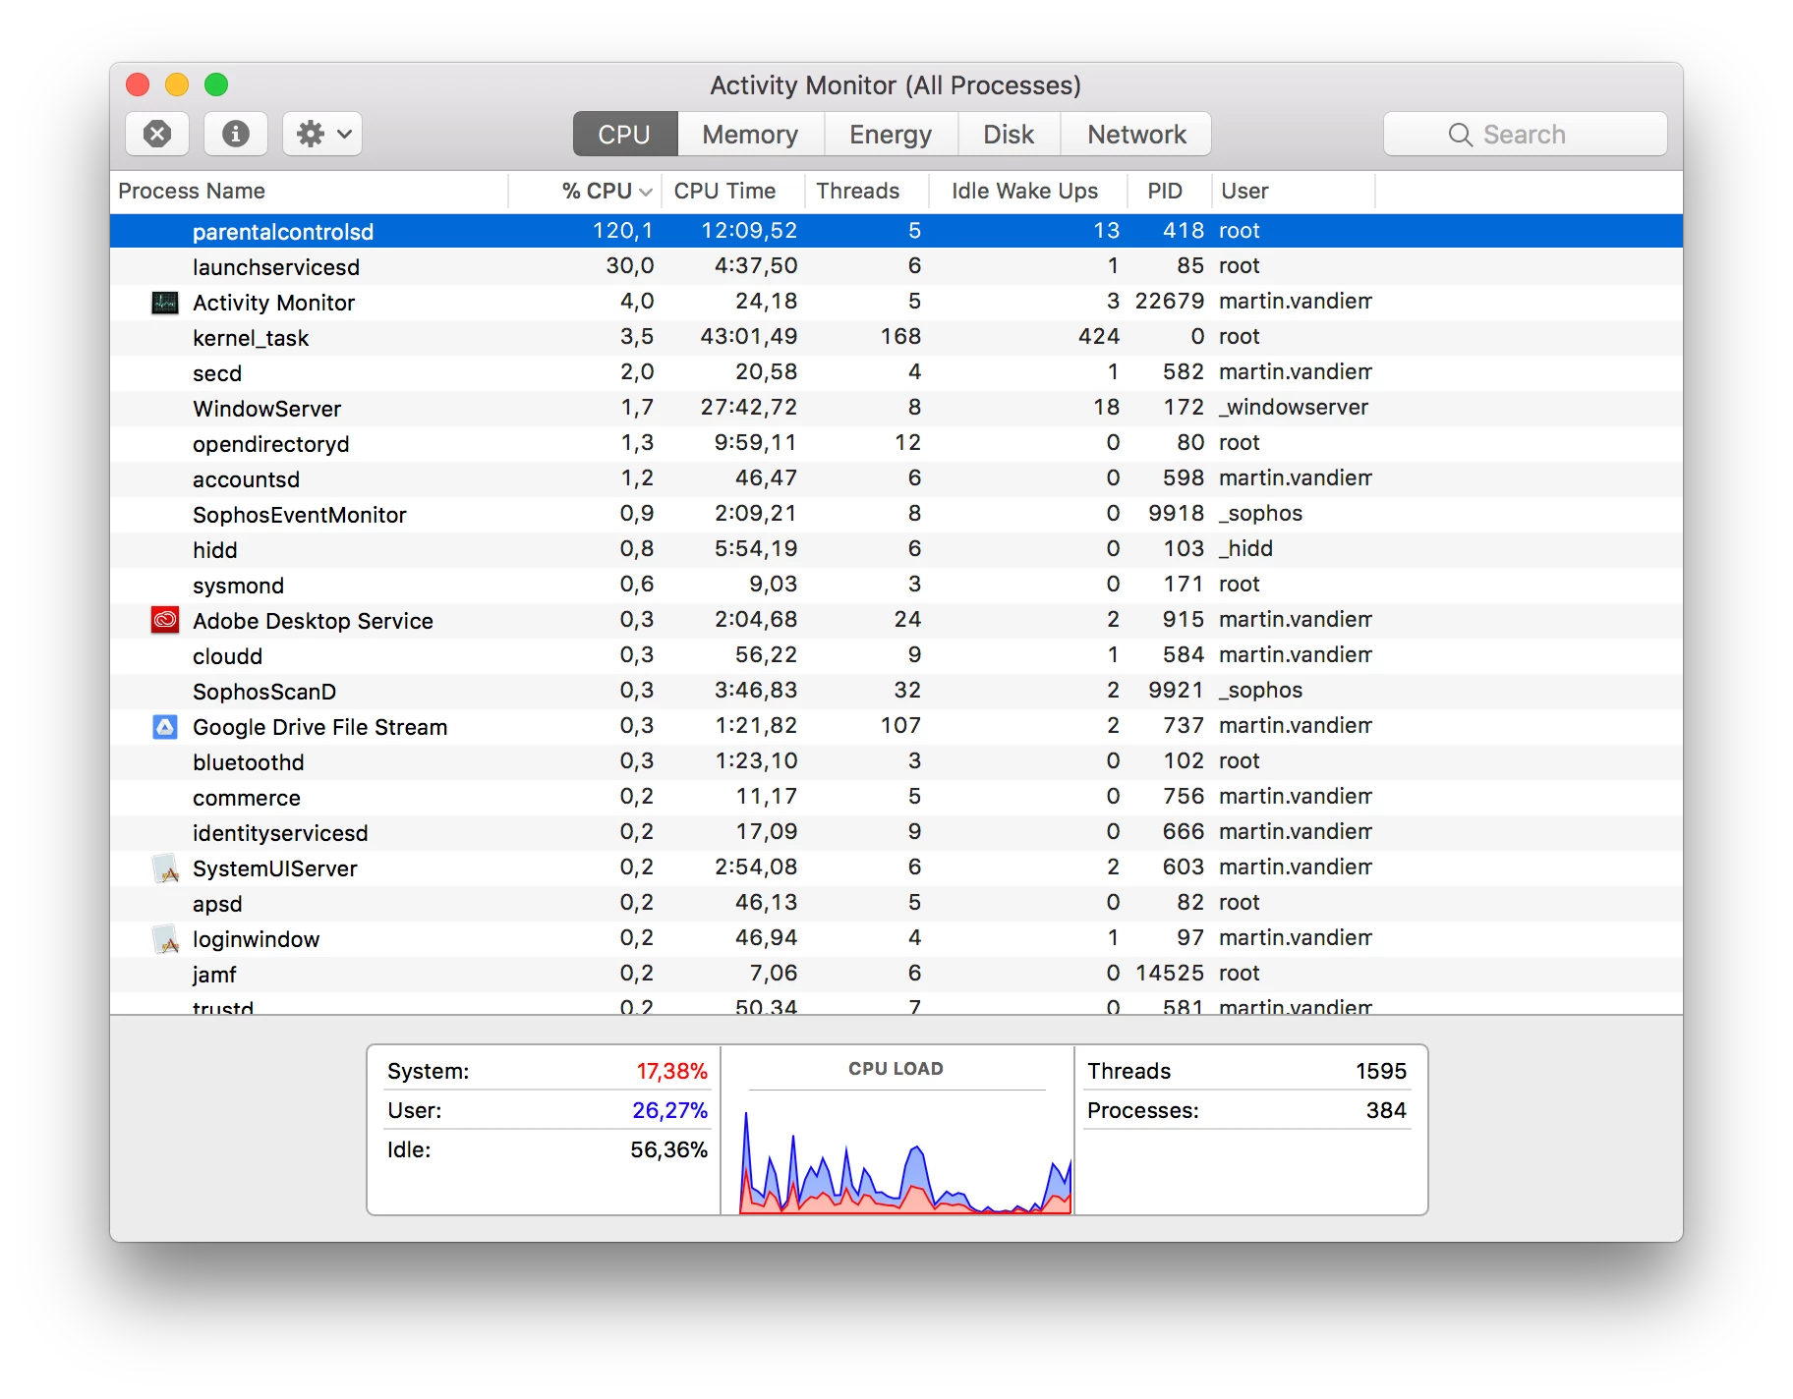The image size is (1793, 1399).
Task: Select the Activity Monitor process row
Action: 896,302
